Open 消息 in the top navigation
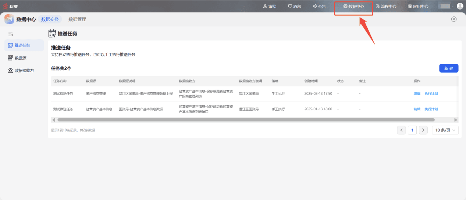The width and height of the screenshot is (466, 200). point(295,6)
